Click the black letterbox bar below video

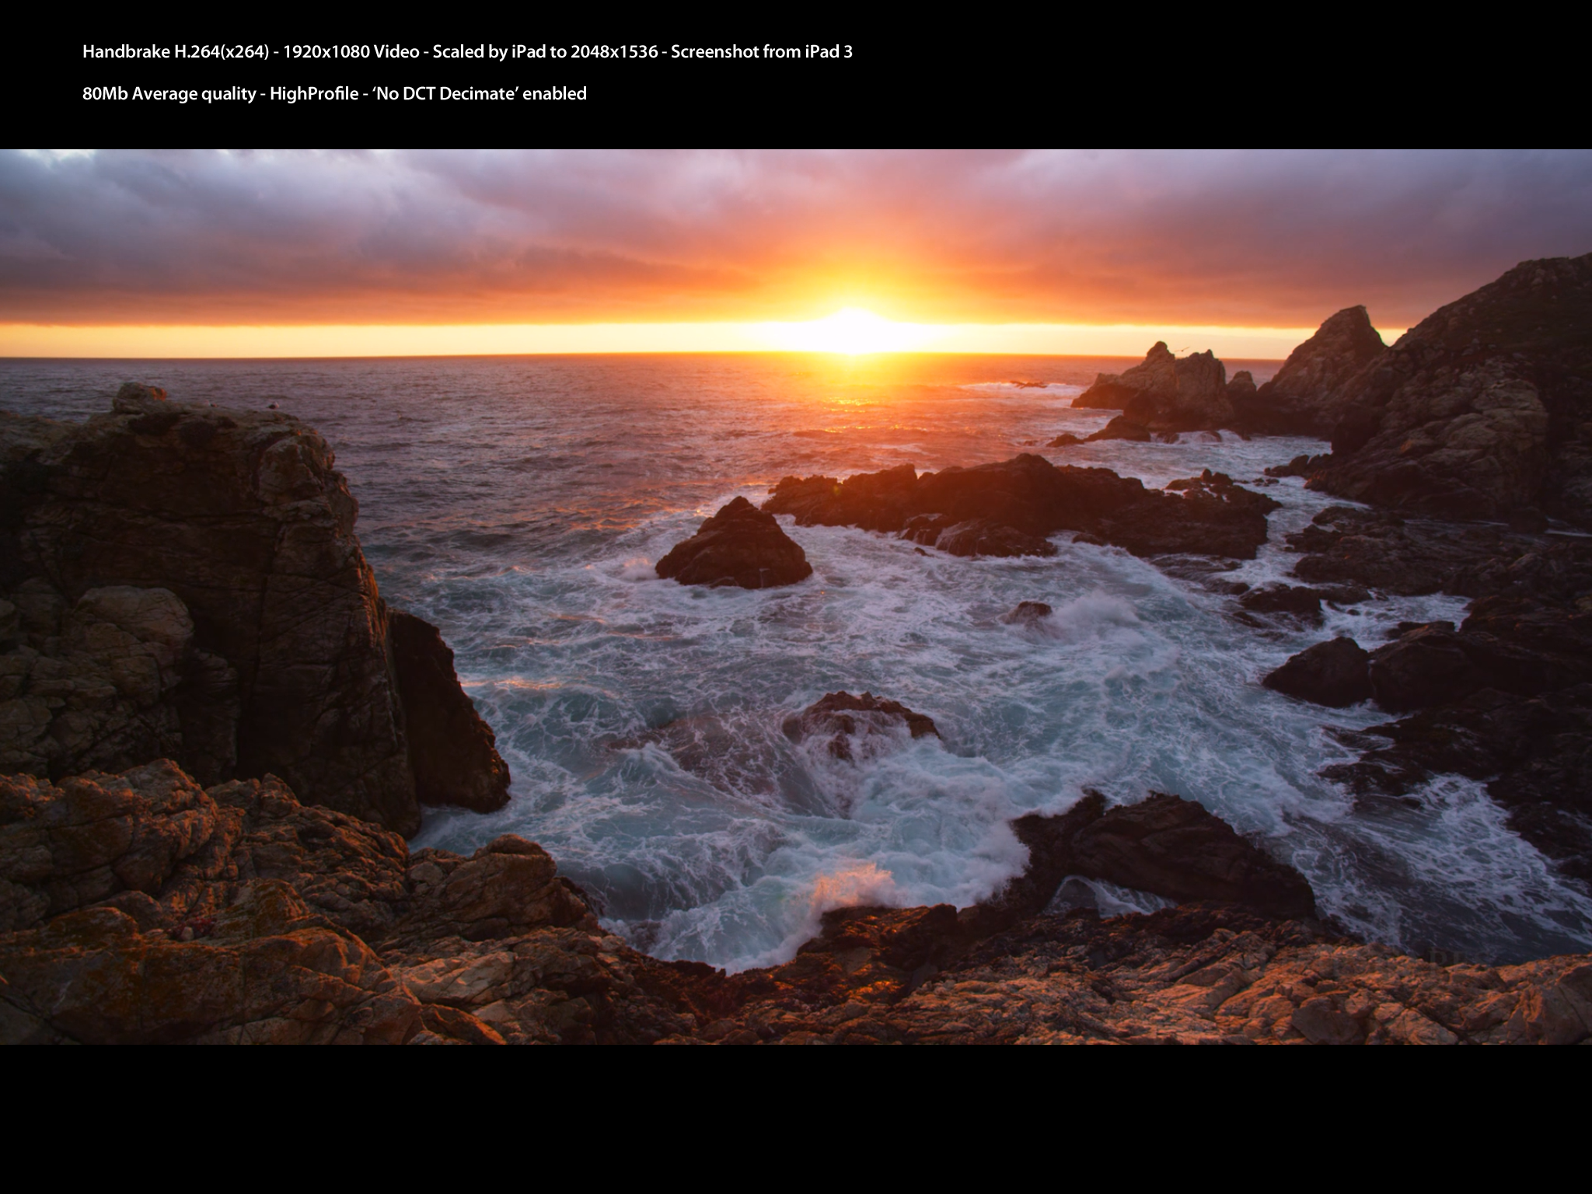796,1119
